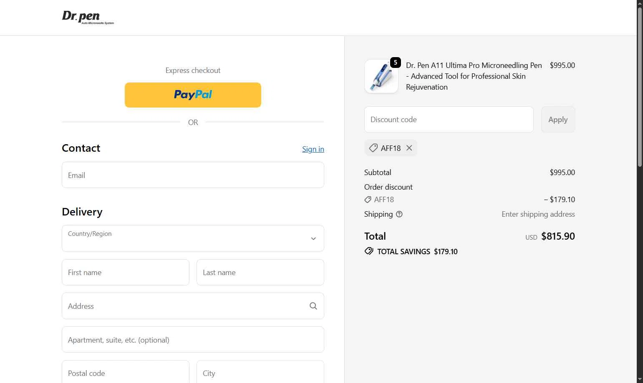Click the Dr.pen logo

point(88,18)
